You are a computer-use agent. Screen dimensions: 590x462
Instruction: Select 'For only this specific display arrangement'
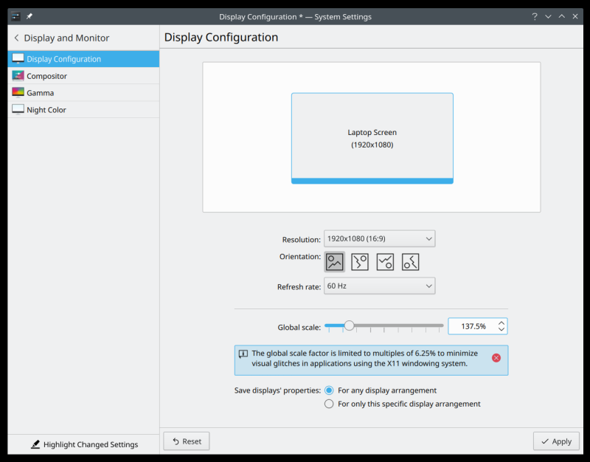pyautogui.click(x=329, y=404)
